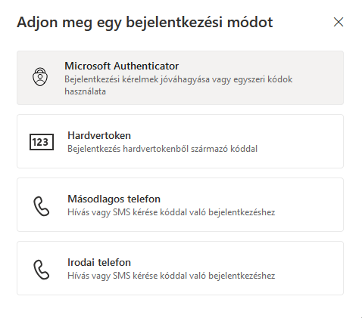Click the 'Bejelentkezés hardvertokenből származó kóddal' text
The height and width of the screenshot is (318, 362).
click(x=162, y=149)
